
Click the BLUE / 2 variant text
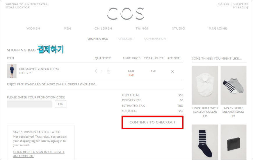pyautogui.click(x=25, y=73)
